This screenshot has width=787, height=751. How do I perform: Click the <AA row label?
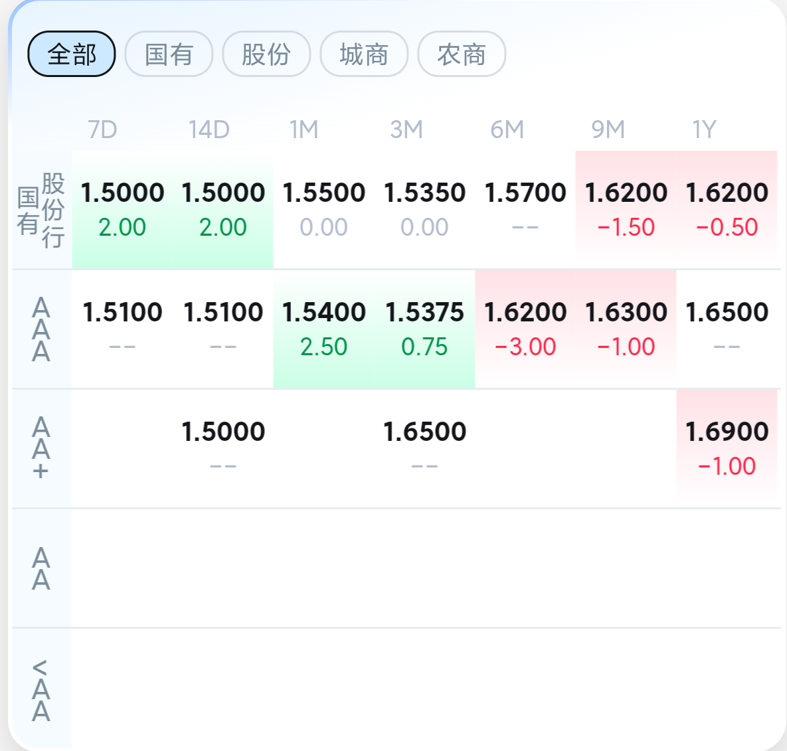pos(41,689)
